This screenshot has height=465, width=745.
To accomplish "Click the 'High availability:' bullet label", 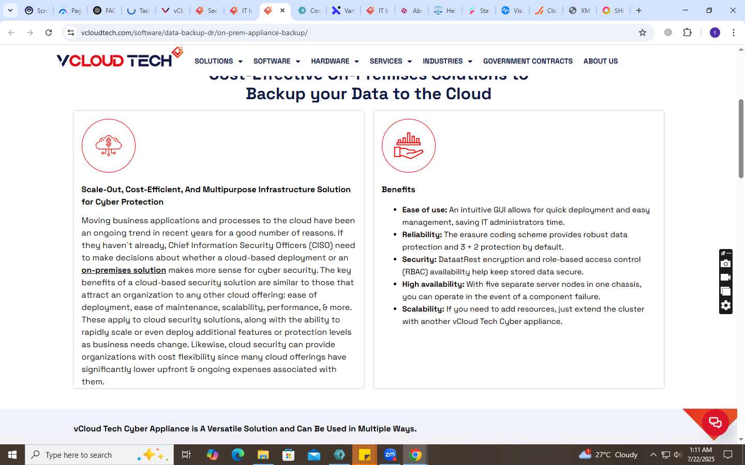I will click(x=433, y=284).
